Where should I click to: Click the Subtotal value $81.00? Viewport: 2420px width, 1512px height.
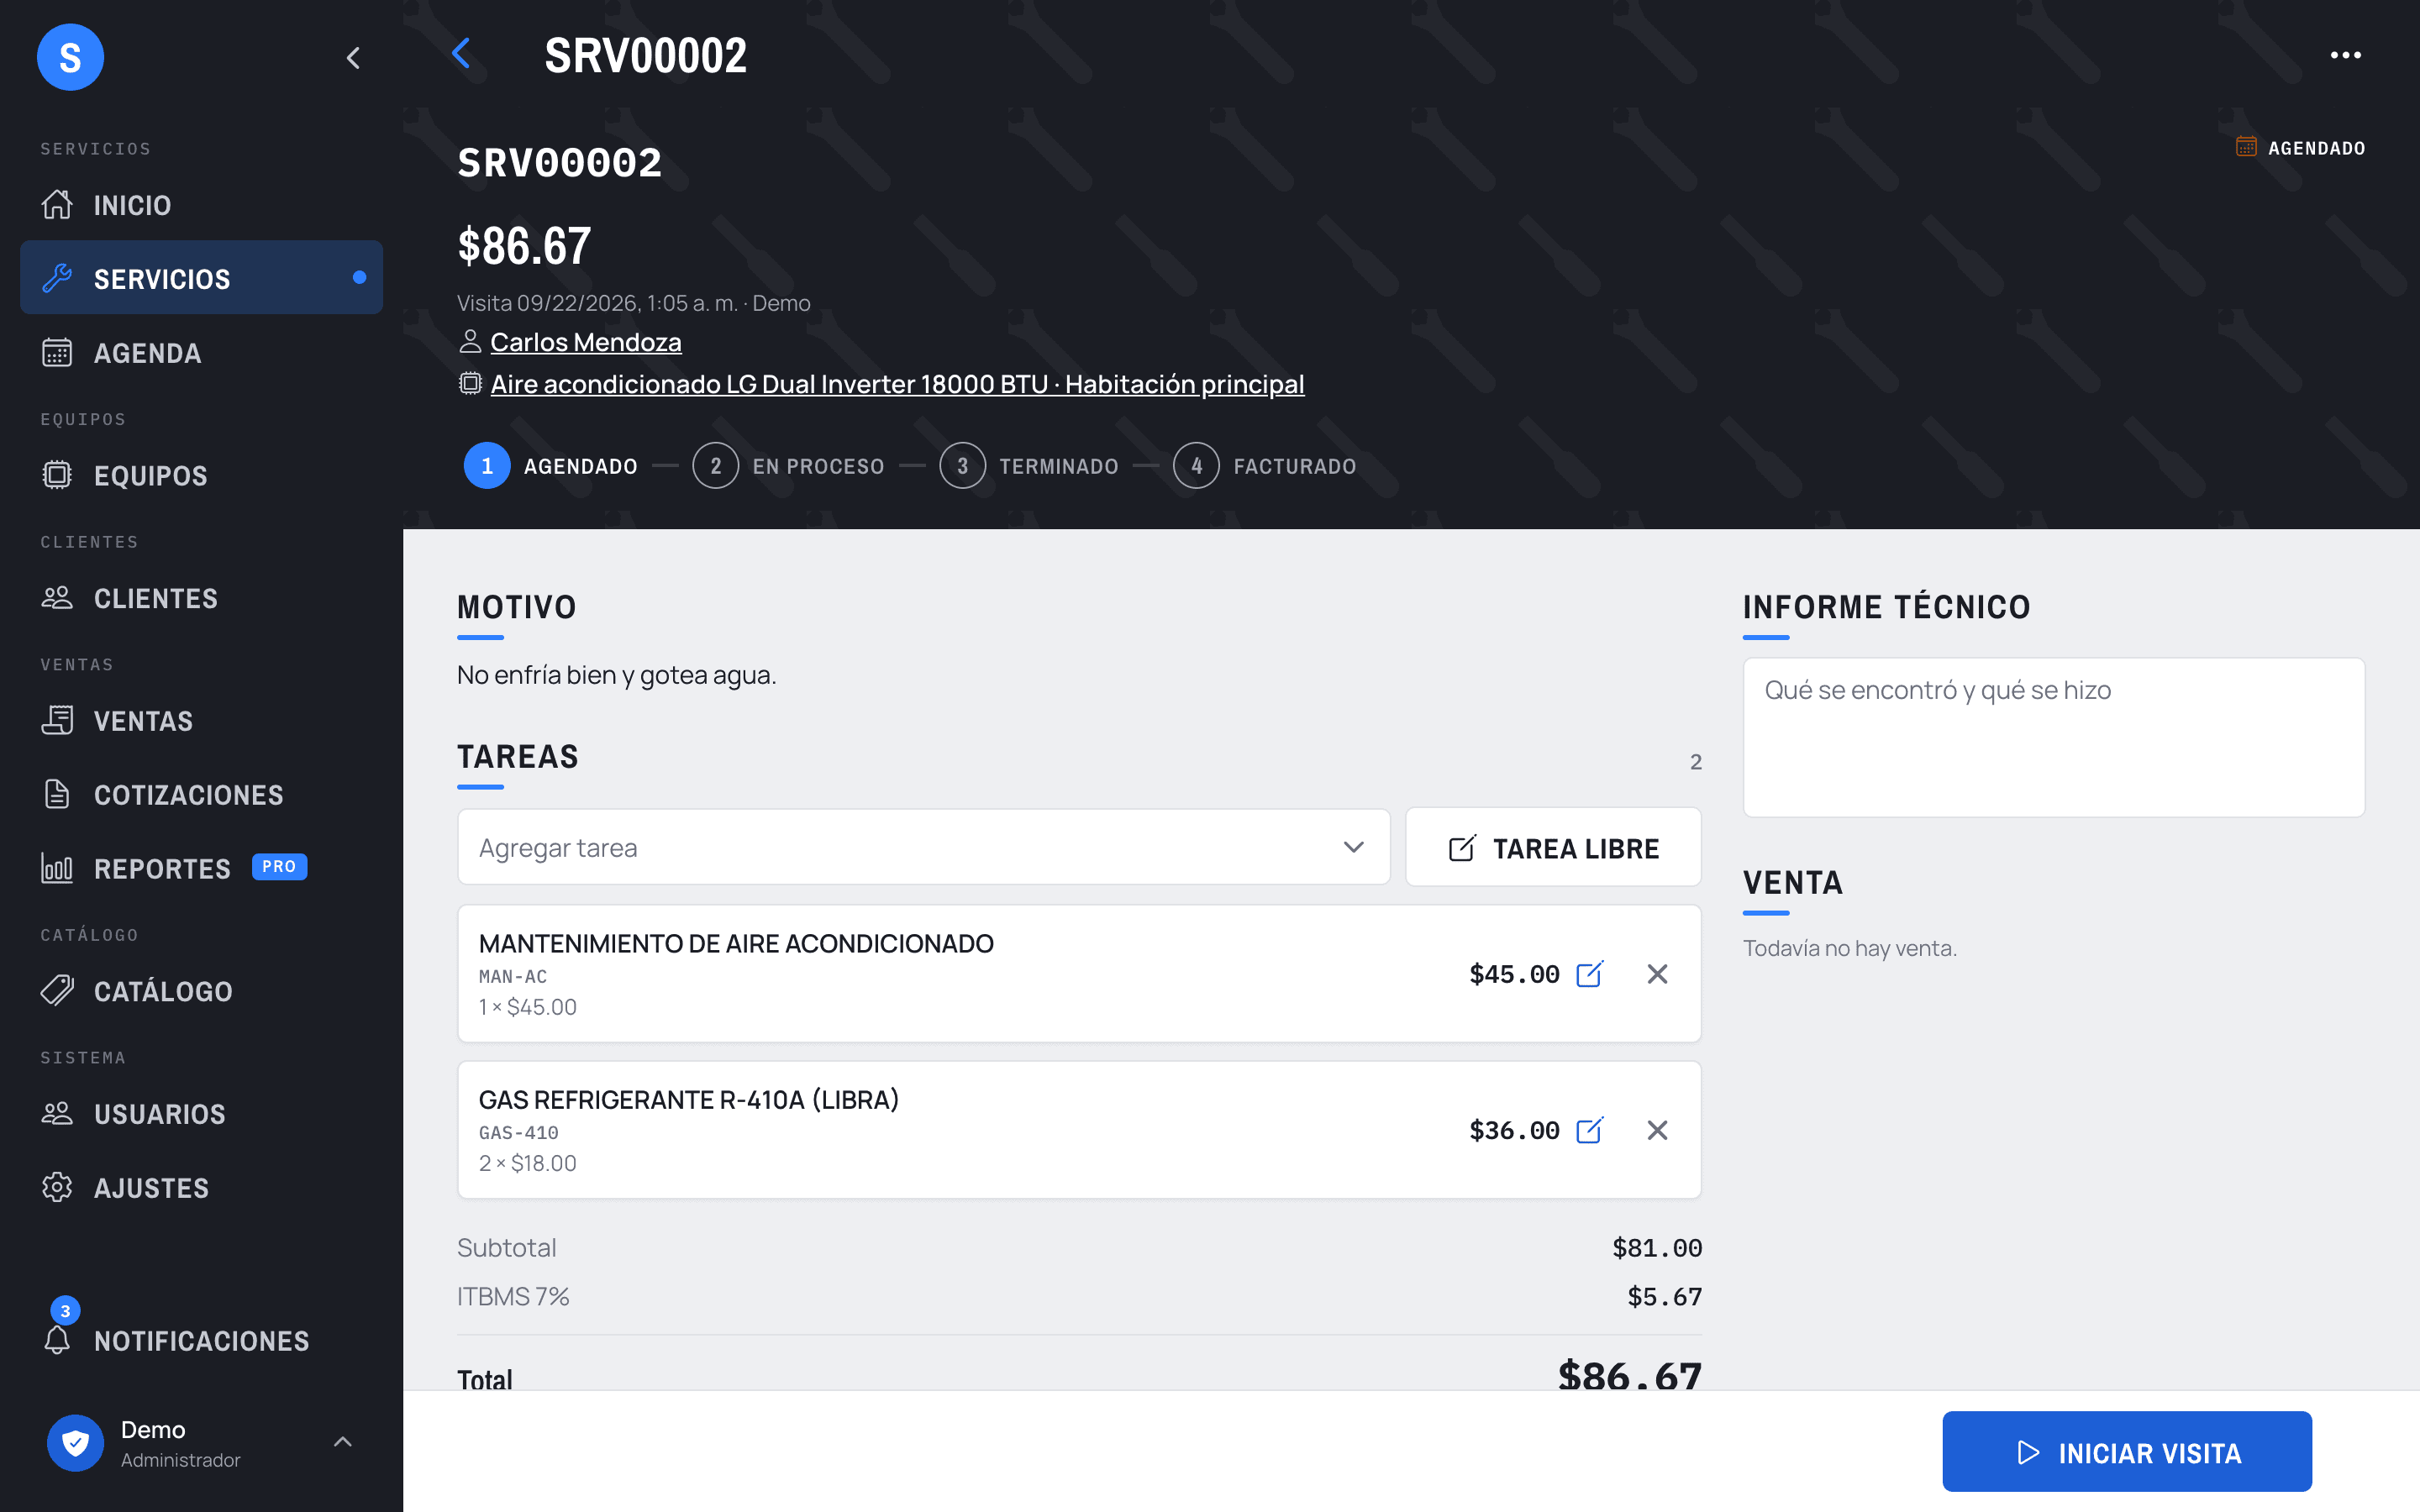pyautogui.click(x=1656, y=1247)
